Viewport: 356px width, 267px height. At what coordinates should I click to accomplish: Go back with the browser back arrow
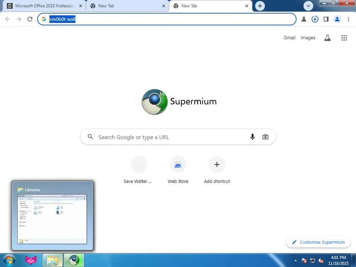pos(8,19)
